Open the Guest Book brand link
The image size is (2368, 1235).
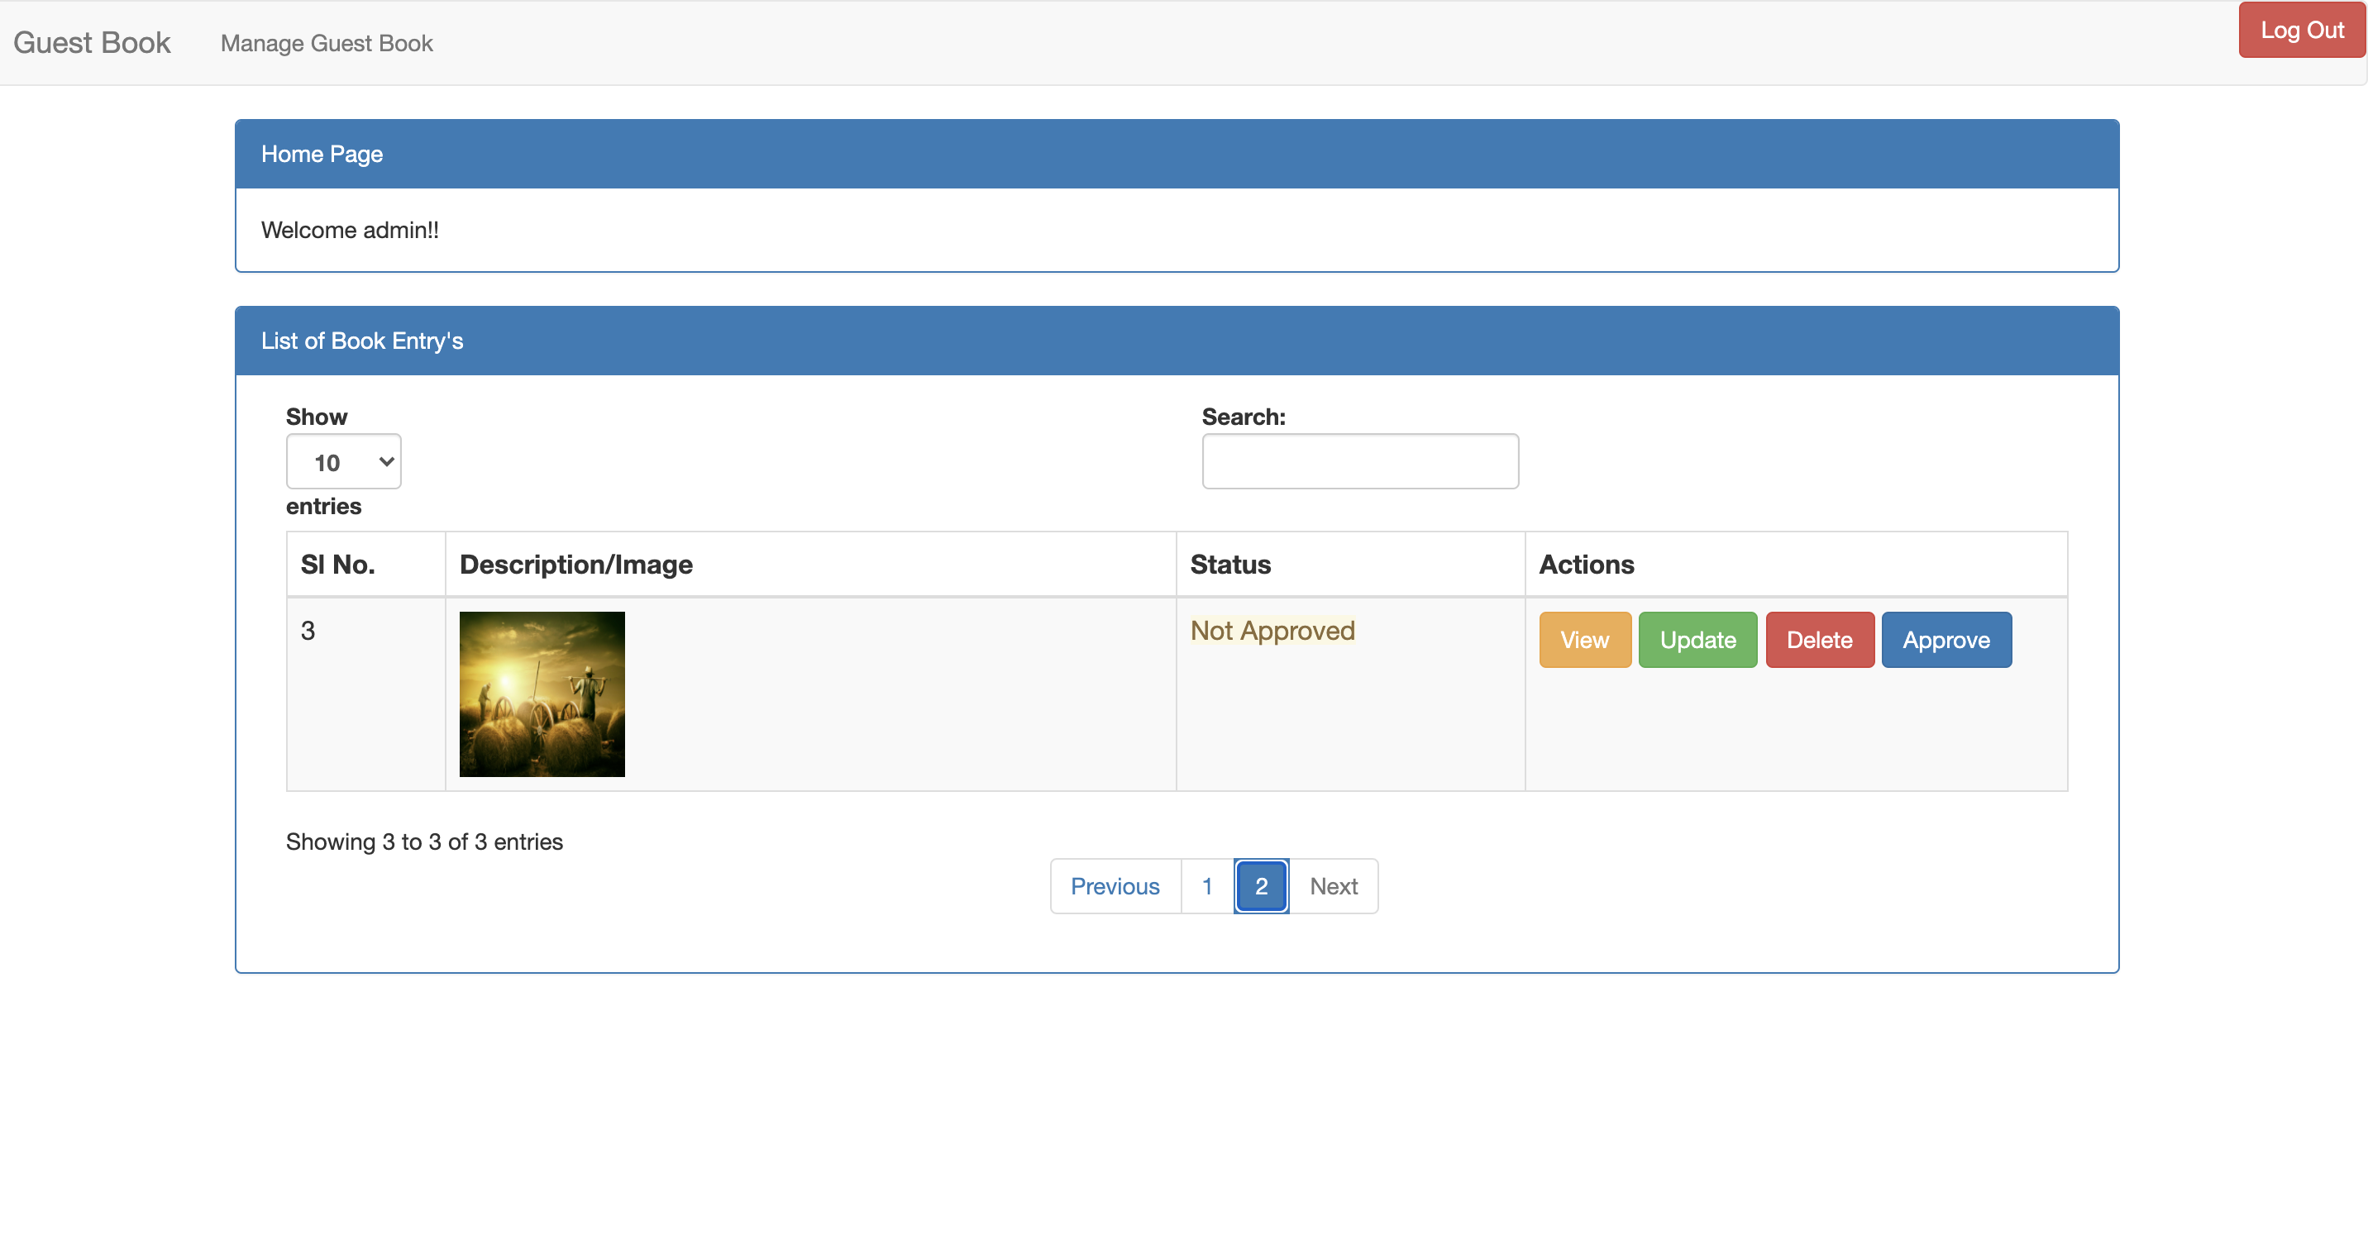92,42
